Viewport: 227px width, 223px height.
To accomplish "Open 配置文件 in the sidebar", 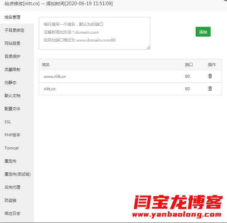I will click(12, 109).
